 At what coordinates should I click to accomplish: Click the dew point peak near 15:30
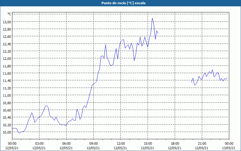pyautogui.click(x=152, y=18)
